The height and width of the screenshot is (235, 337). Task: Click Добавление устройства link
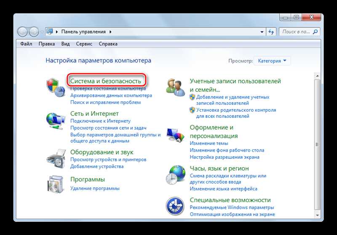97,166
